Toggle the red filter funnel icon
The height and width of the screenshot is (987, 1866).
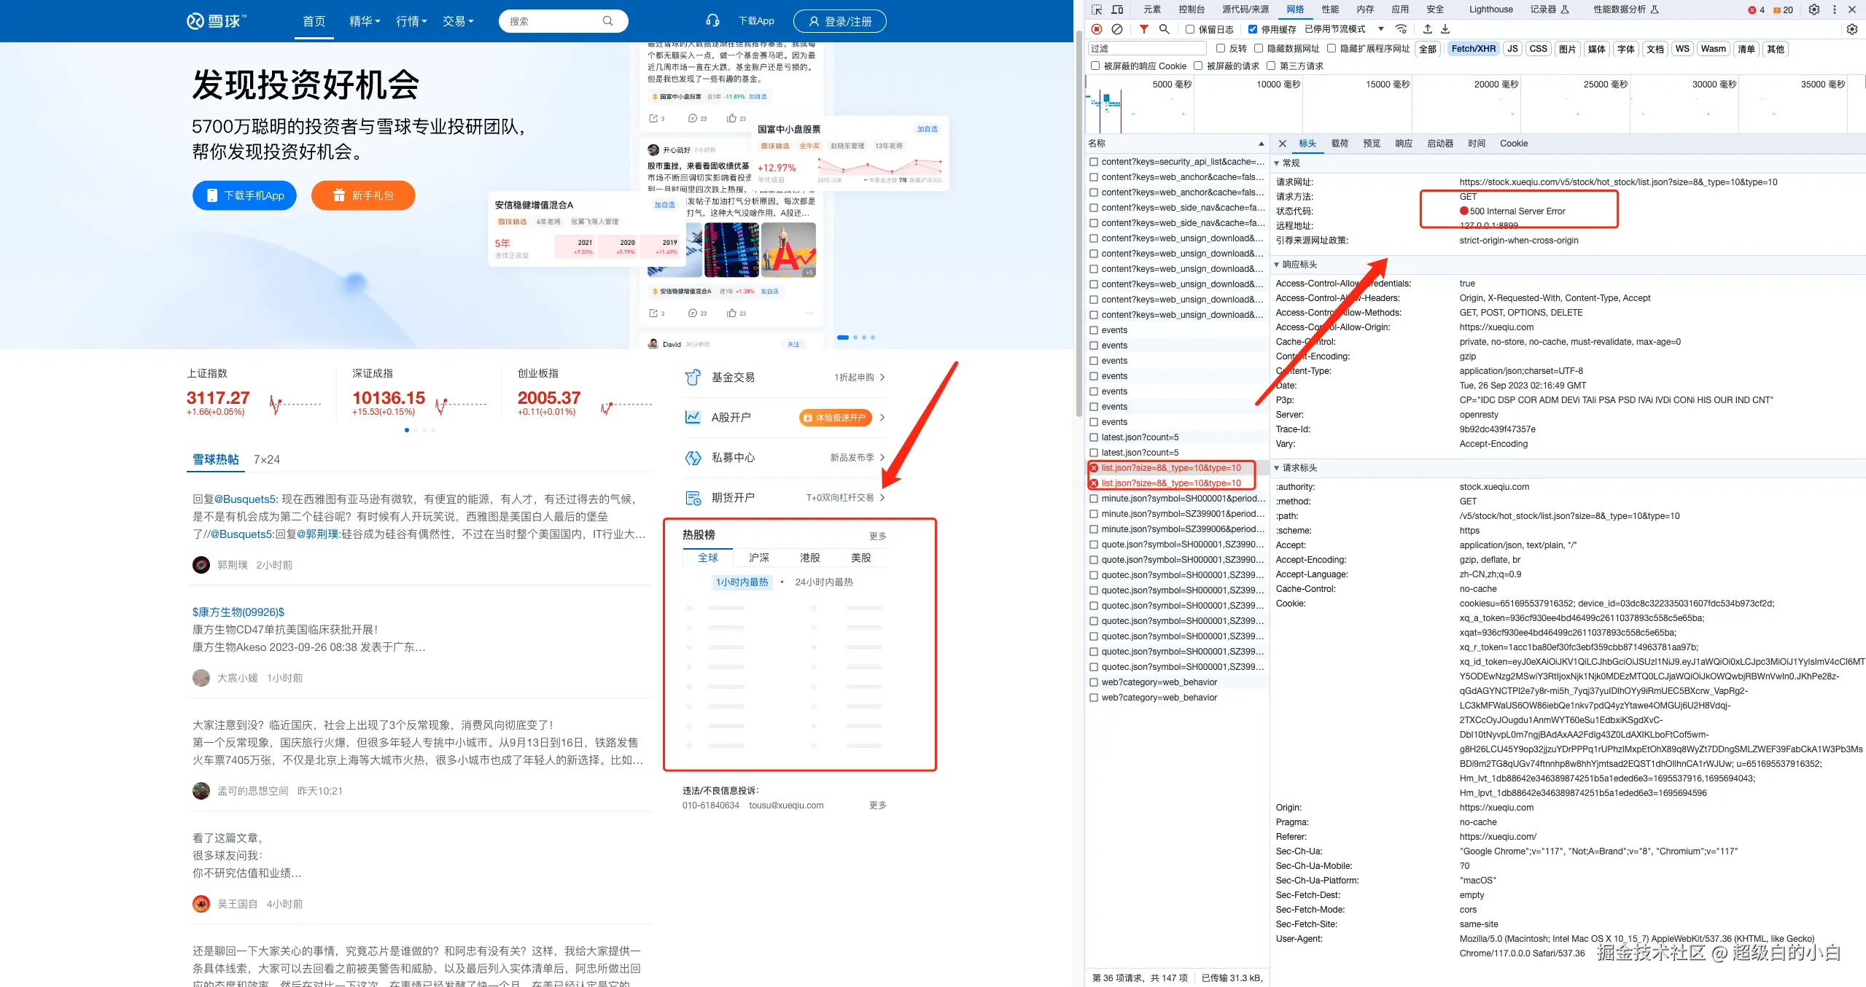point(1143,29)
